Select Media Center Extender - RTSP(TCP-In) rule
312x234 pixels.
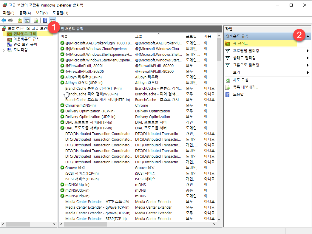96,219
